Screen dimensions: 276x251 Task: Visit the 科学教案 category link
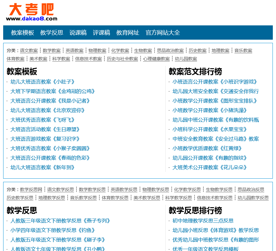point(61,59)
